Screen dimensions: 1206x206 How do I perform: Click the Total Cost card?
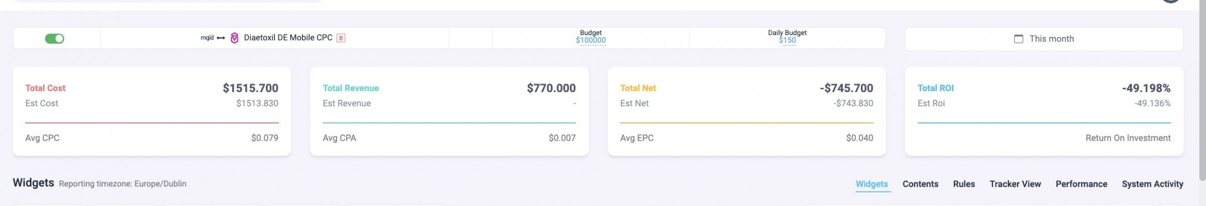click(152, 111)
